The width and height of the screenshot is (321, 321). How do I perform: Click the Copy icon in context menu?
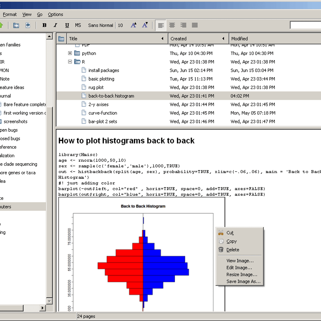click(x=221, y=241)
